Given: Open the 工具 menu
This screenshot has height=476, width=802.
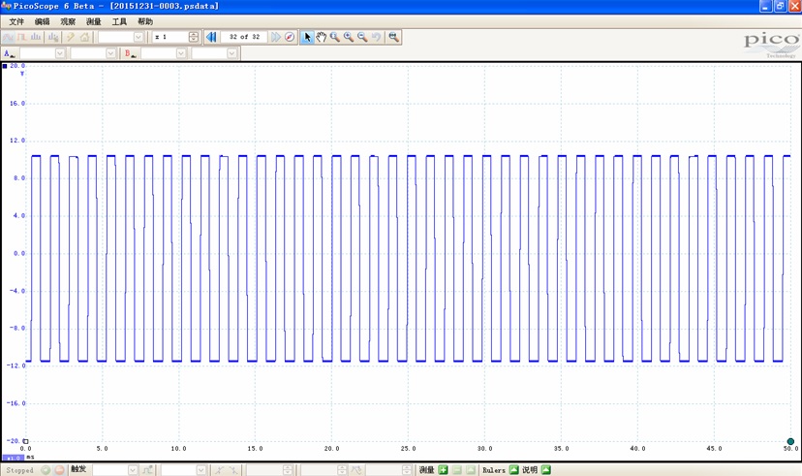Looking at the screenshot, I should [x=119, y=21].
